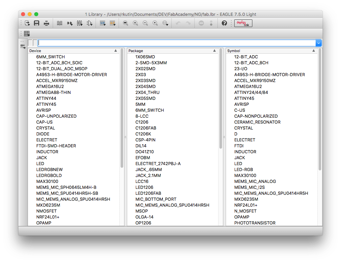Select symbol ATTINY24/44/84
Viewport: 341px width, 262px height.
(251, 92)
